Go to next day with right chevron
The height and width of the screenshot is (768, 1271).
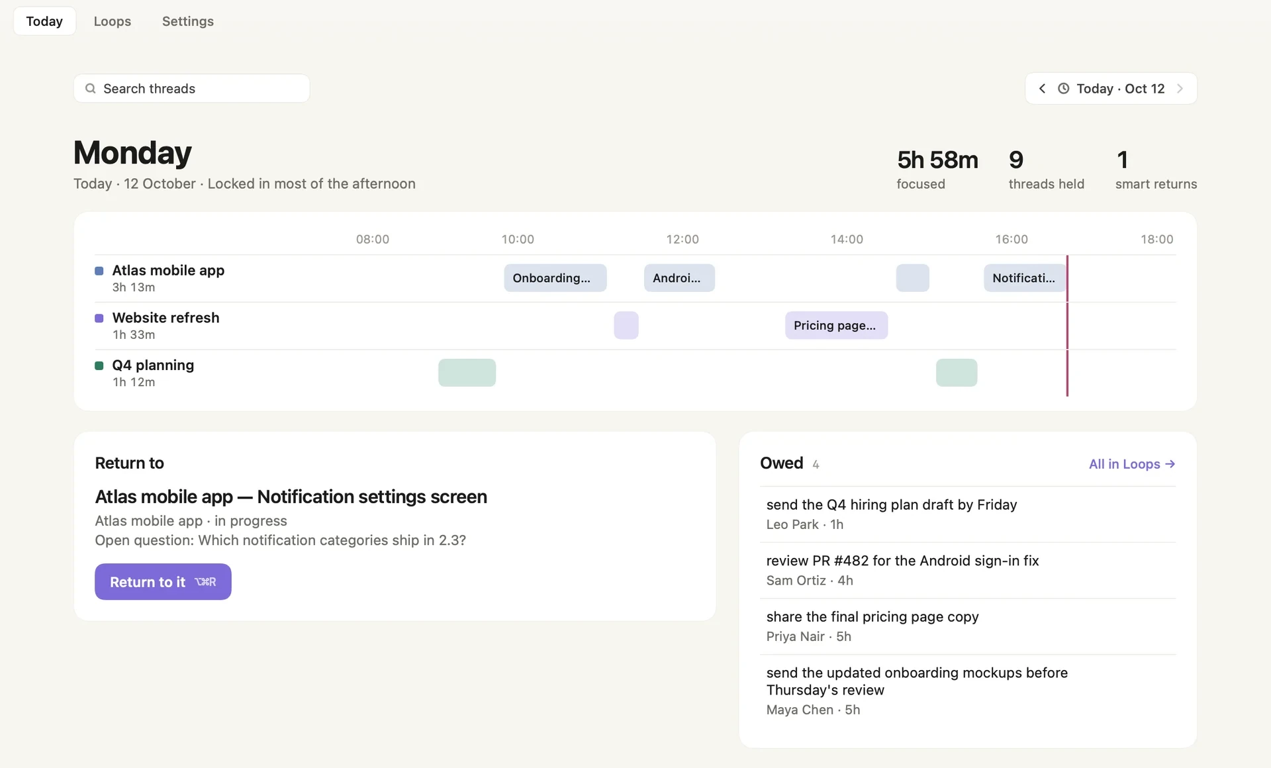click(1180, 89)
